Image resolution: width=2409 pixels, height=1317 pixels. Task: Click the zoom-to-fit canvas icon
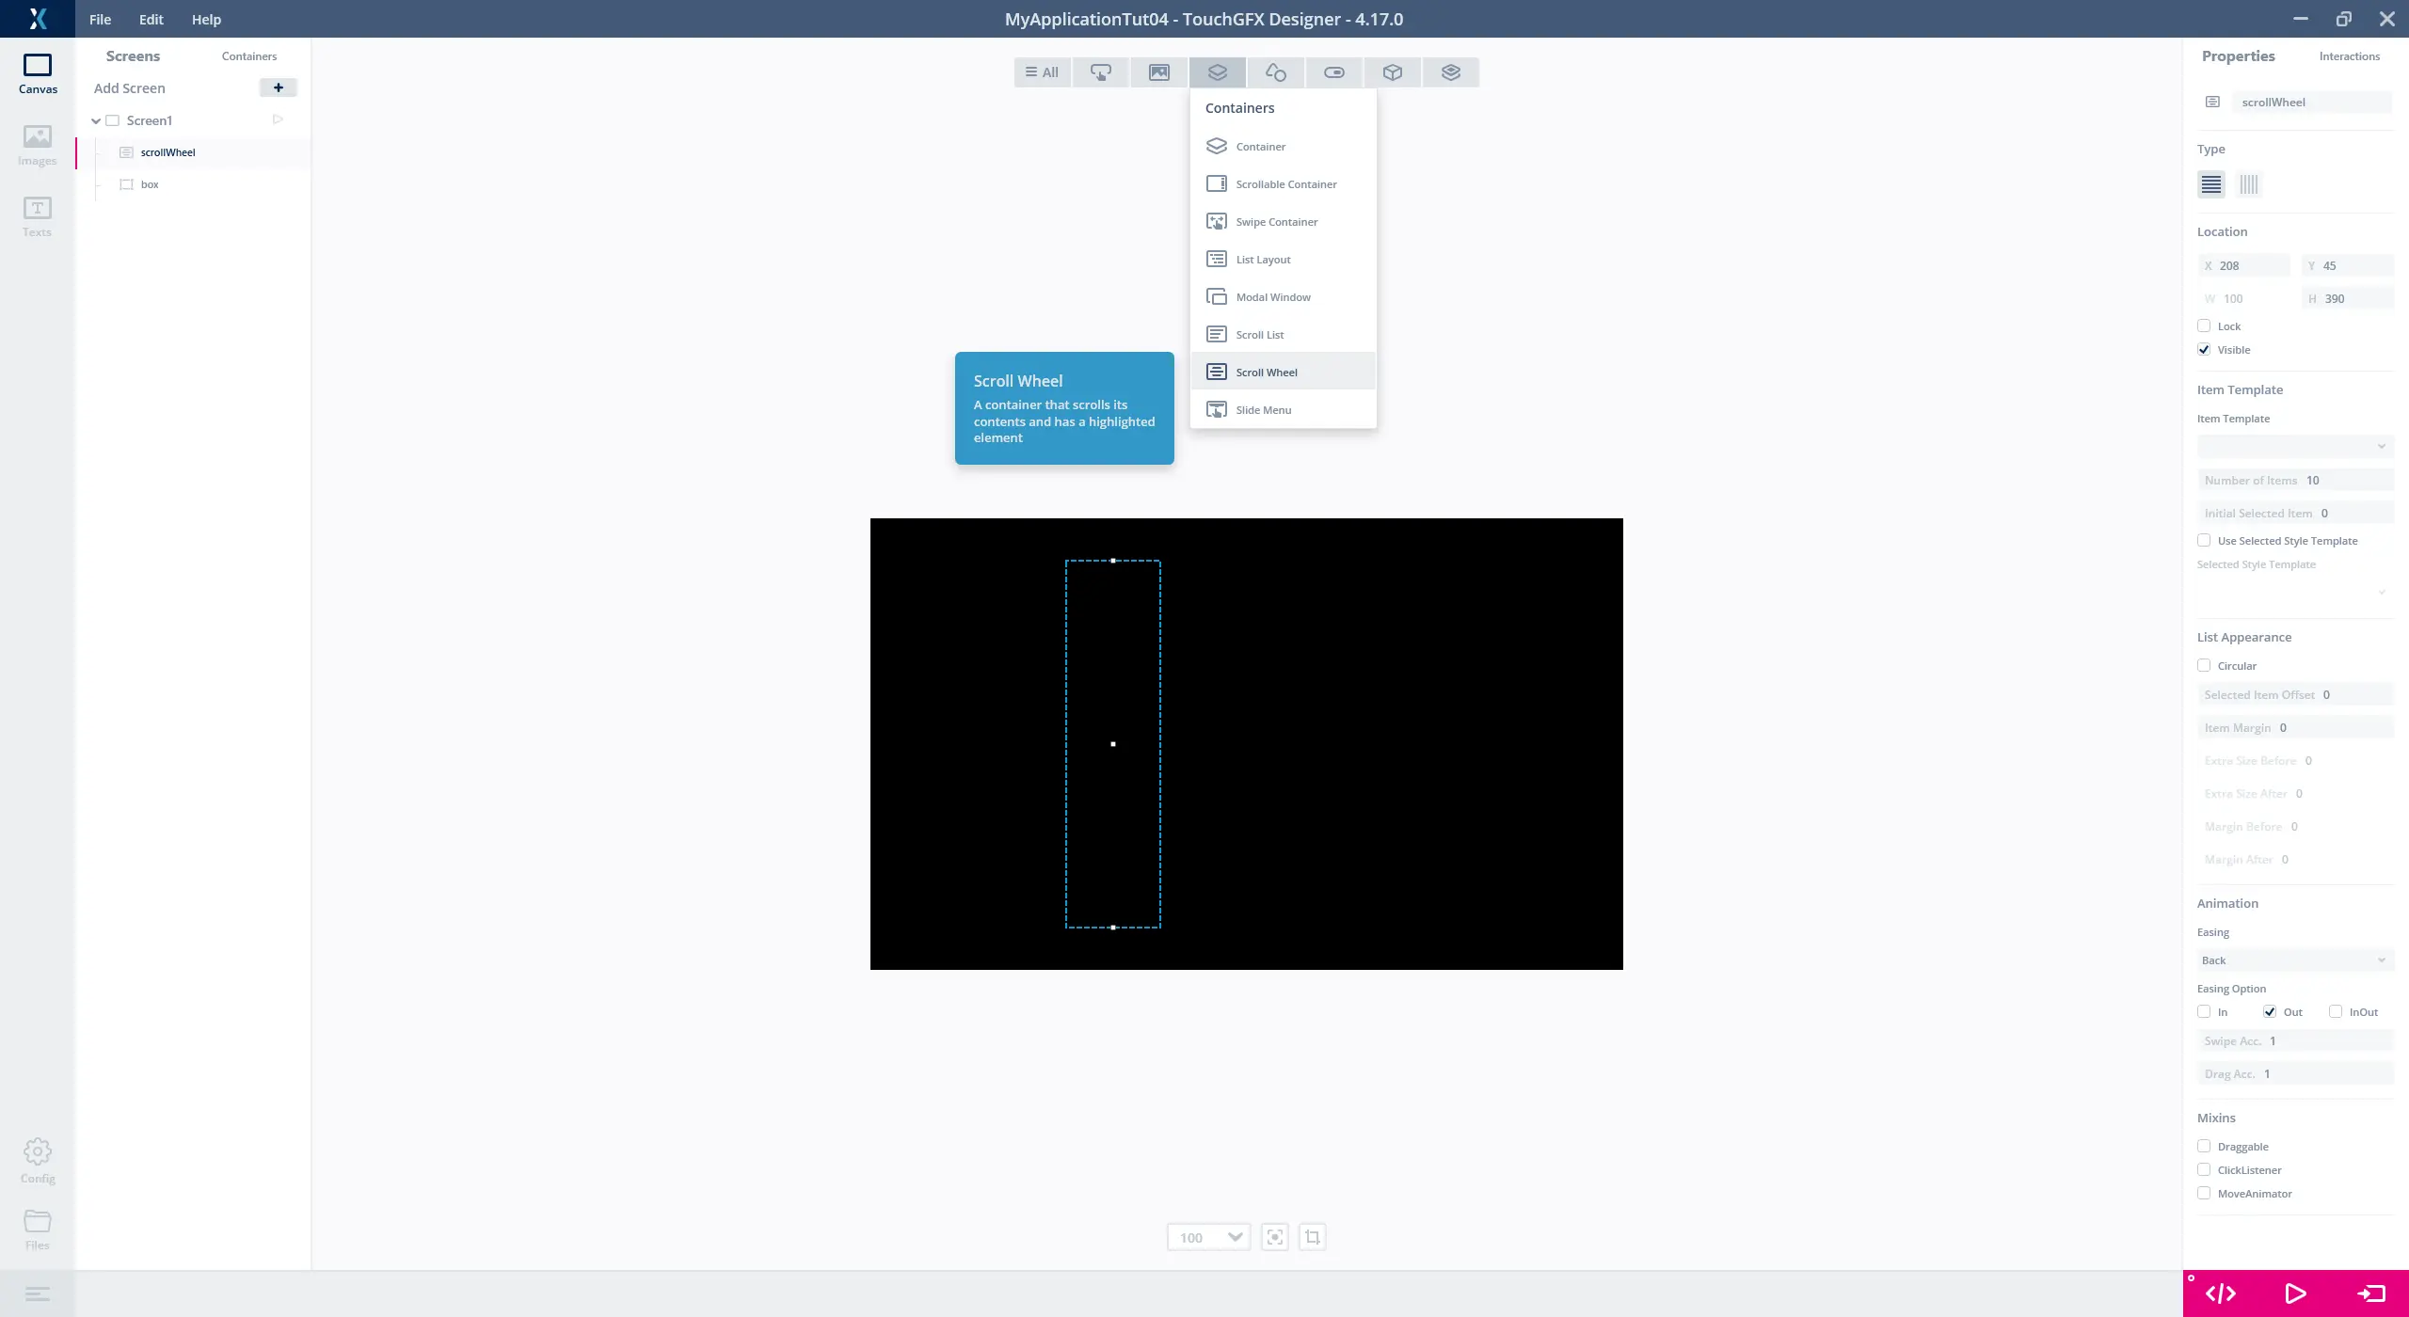pyautogui.click(x=1275, y=1237)
